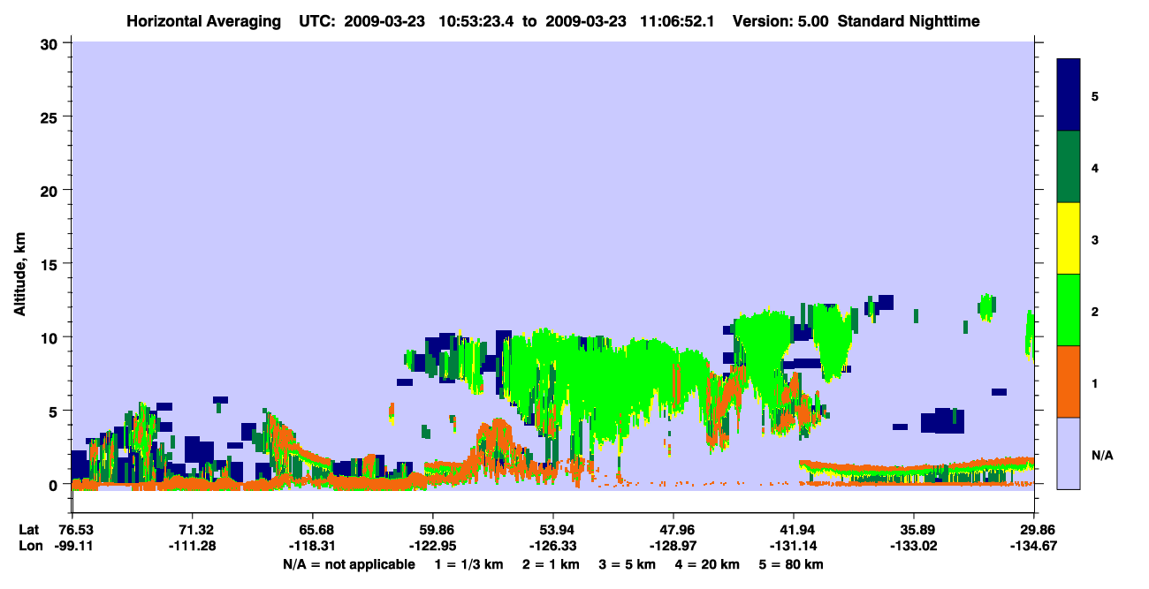This screenshot has height=589, width=1149.
Task: Click longitude value -133.02
Action: [914, 546]
